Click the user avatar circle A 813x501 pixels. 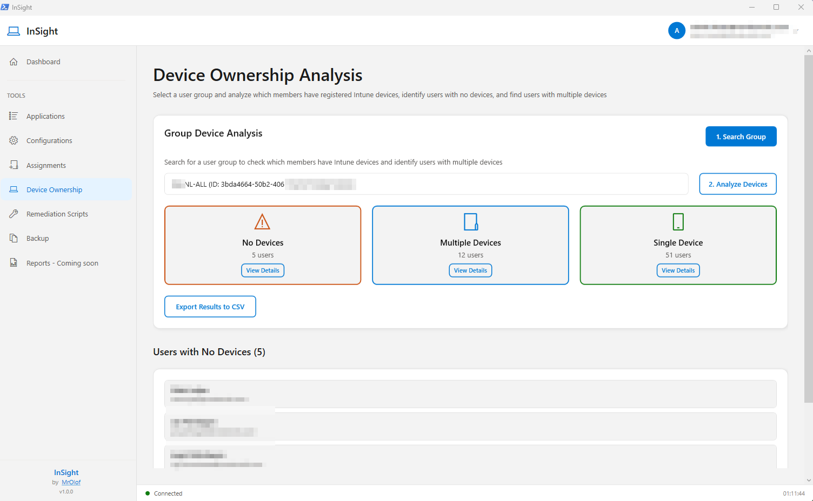[677, 31]
